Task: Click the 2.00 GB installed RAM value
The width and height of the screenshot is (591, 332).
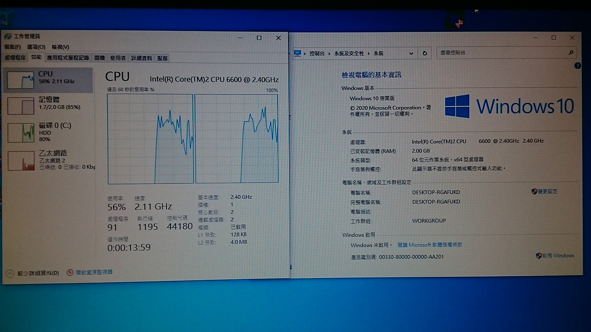Action: coord(421,151)
